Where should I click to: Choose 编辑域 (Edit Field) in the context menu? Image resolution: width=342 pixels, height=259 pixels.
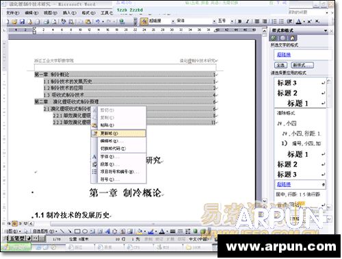pos(118,141)
